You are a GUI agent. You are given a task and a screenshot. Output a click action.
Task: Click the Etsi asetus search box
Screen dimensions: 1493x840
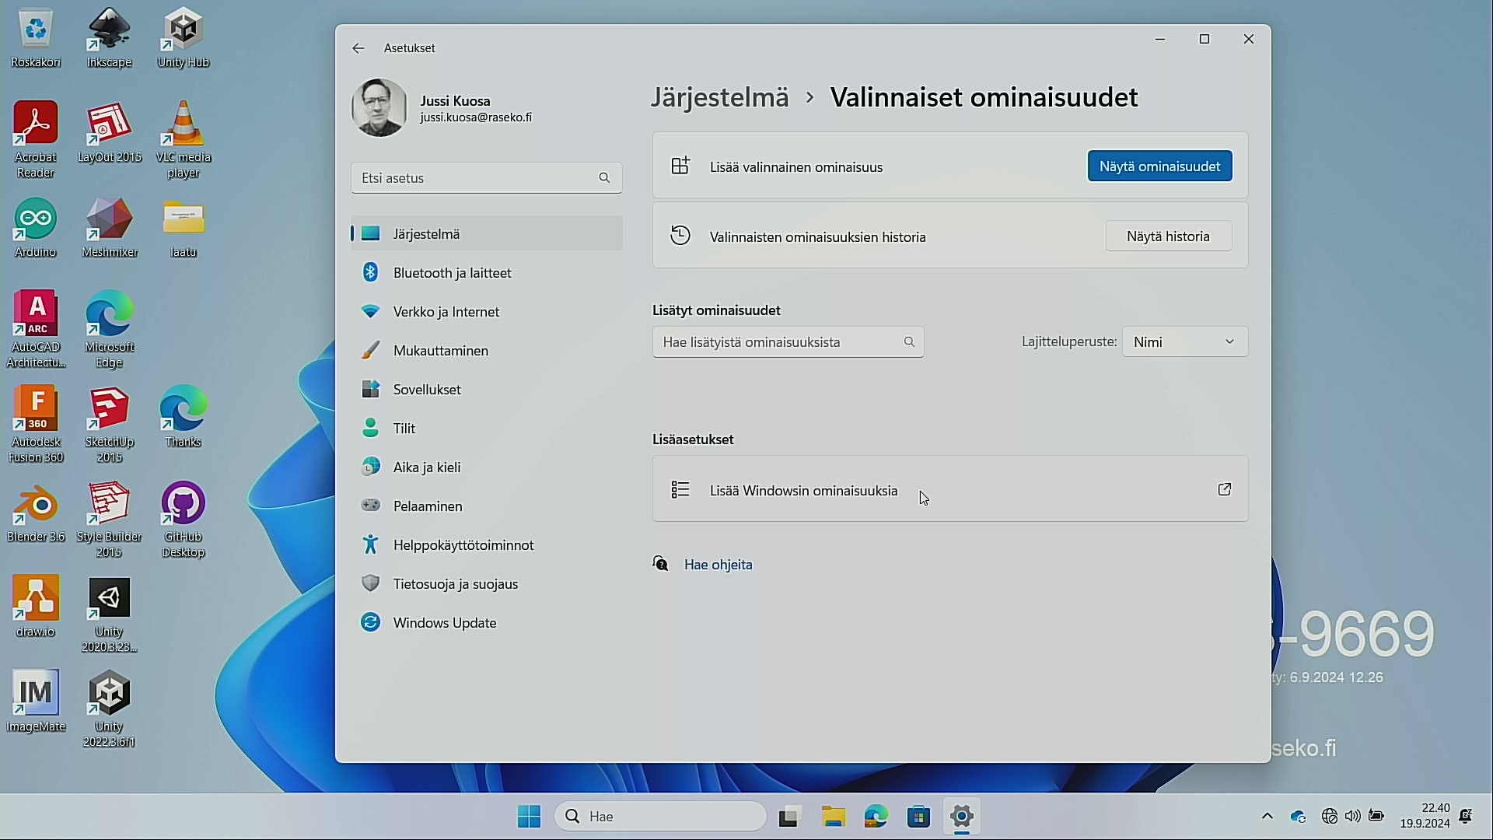pos(486,178)
